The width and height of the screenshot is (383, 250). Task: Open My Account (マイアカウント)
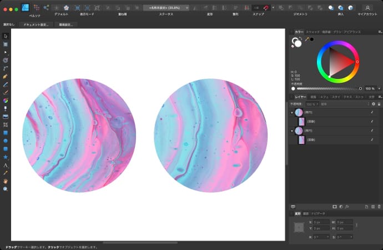point(367,8)
